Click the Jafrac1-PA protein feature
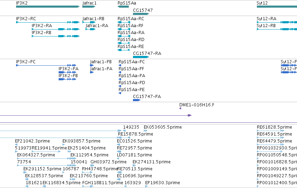The image size is (297, 188). click(x=92, y=72)
